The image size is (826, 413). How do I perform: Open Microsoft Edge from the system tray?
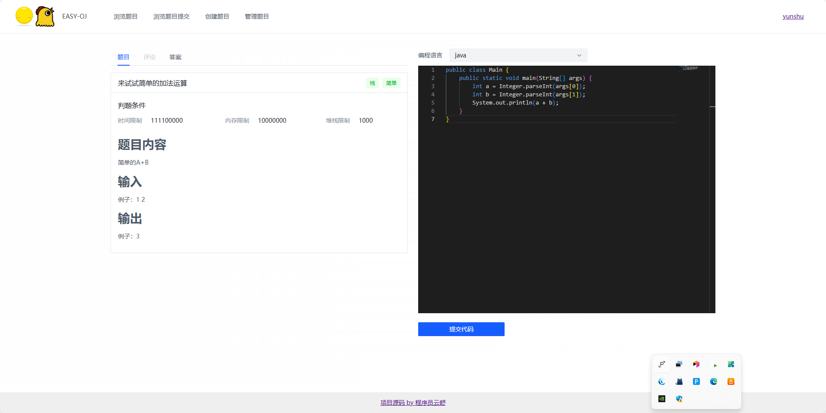pyautogui.click(x=714, y=381)
